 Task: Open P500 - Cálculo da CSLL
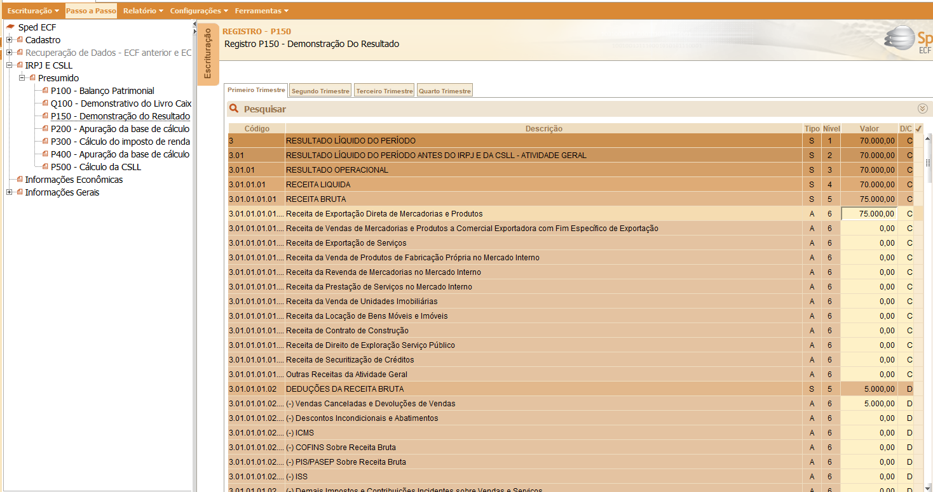pos(96,167)
